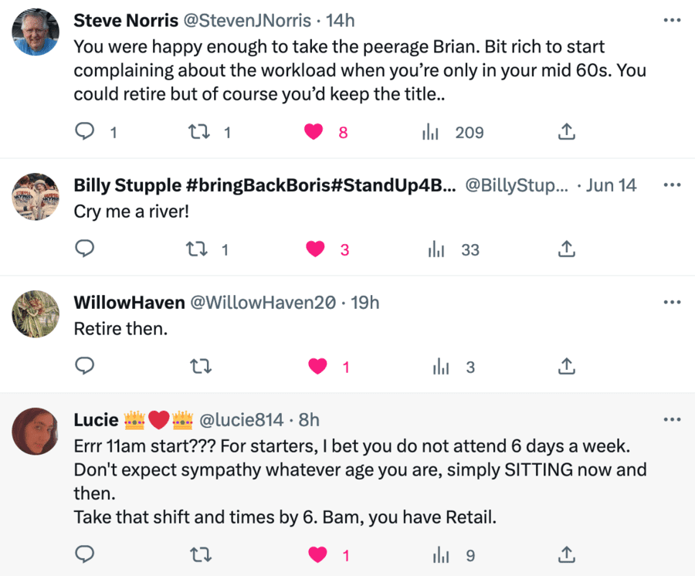Retweet WillowHaven's 'Retire then' tweet
Viewport: 695px width, 576px height.
pos(201,367)
